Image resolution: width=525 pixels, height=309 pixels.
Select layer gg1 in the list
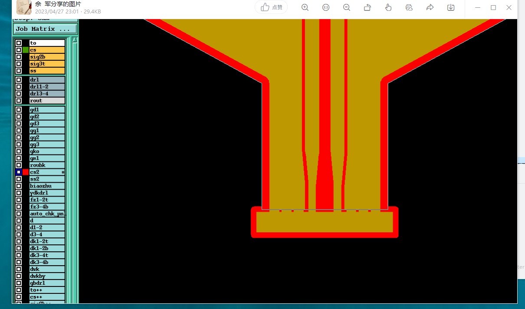click(47, 131)
